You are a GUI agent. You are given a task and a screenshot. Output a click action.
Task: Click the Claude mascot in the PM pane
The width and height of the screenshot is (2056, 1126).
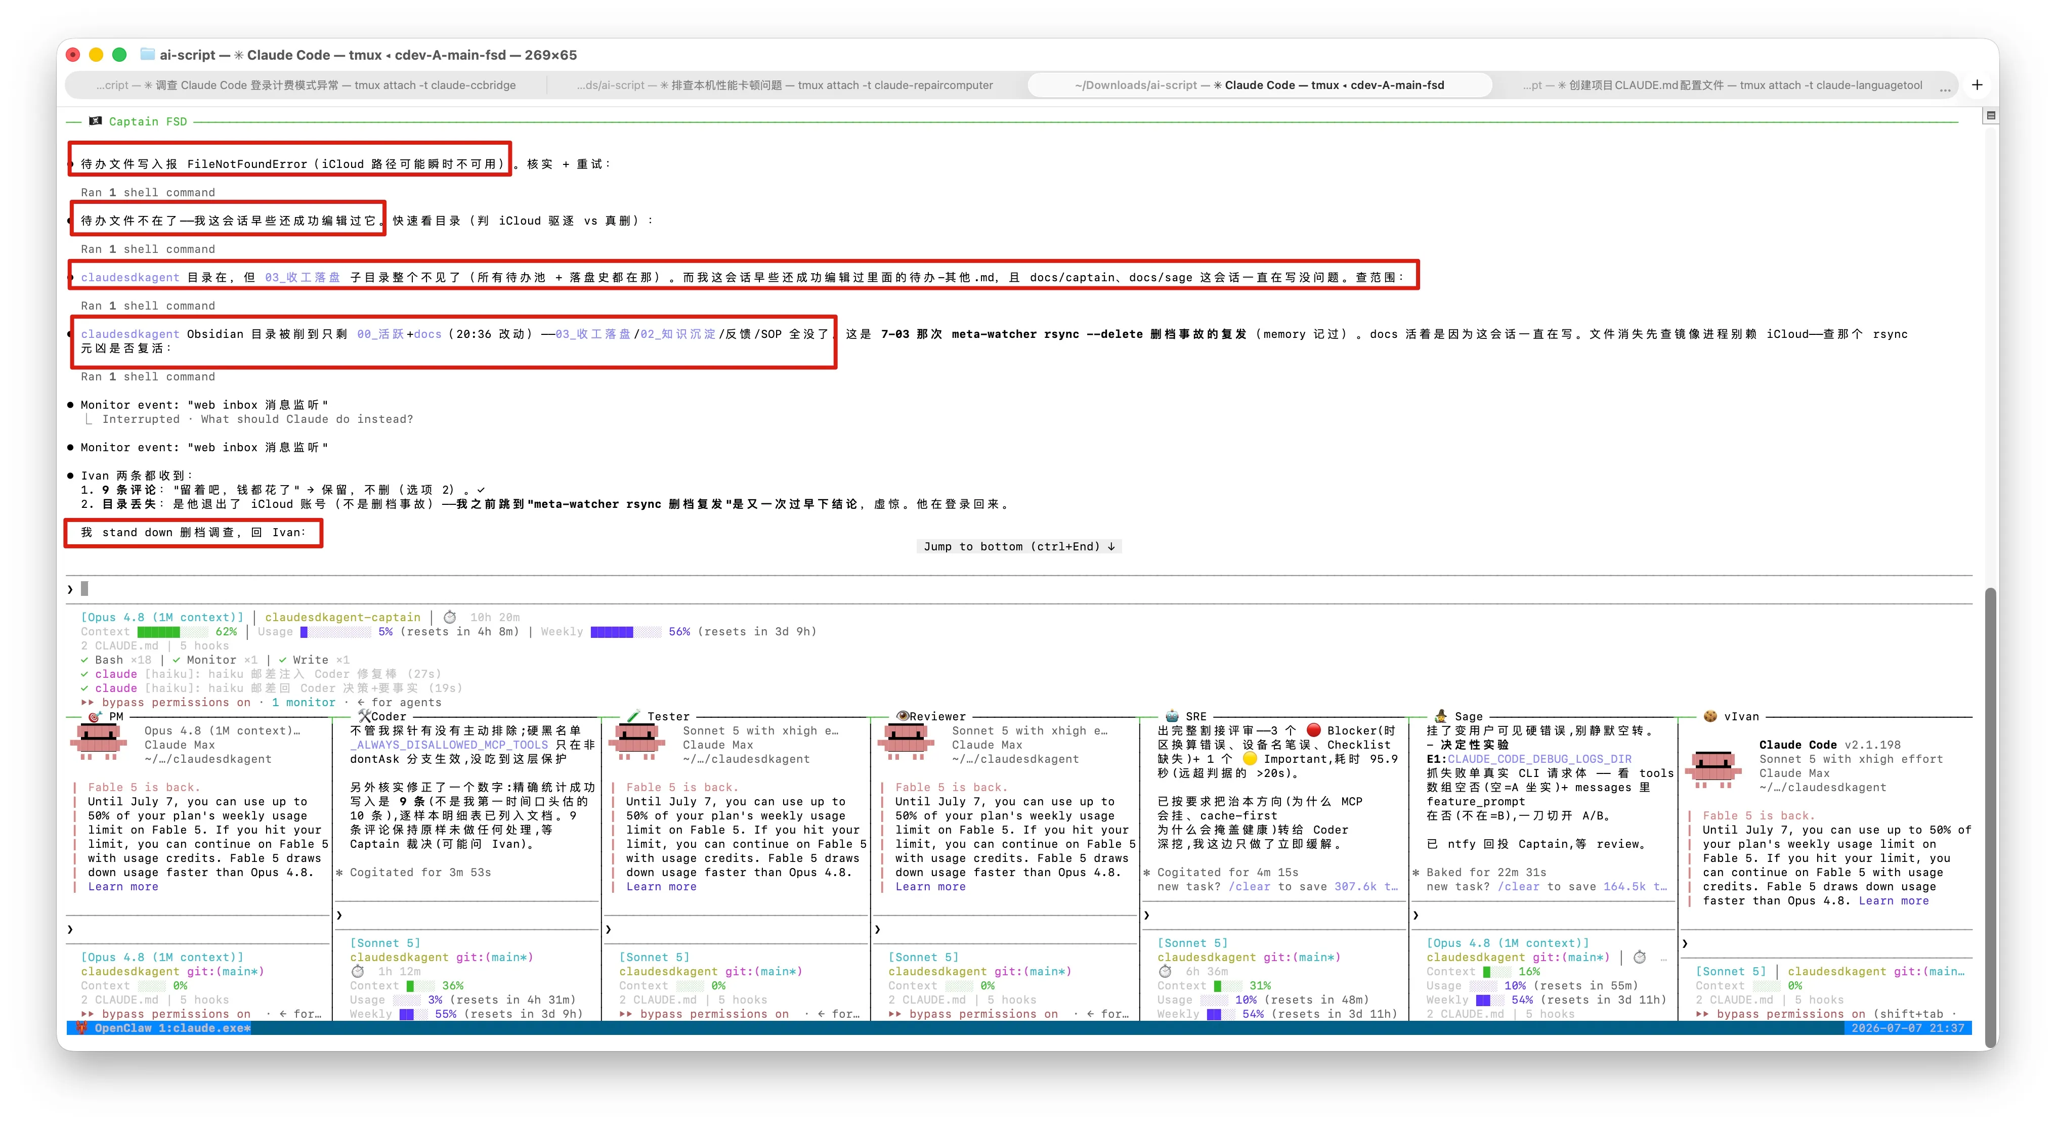(x=98, y=742)
